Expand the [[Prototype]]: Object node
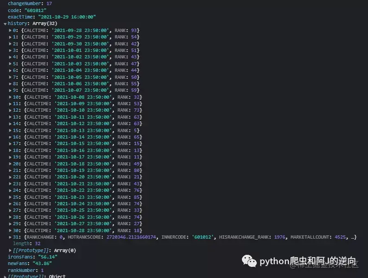 pos(5,277)
